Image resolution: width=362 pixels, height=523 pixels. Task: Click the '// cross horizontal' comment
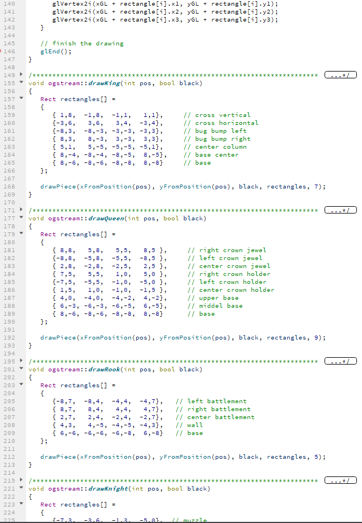click(x=221, y=123)
